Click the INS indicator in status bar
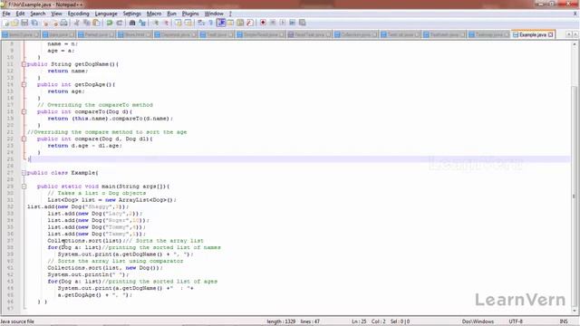This screenshot has height=326, width=580. pyautogui.click(x=564, y=321)
